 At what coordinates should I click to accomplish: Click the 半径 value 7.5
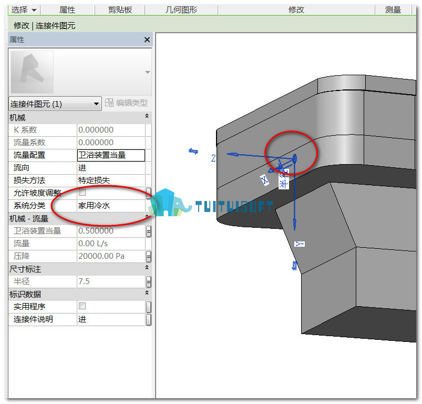pos(111,282)
